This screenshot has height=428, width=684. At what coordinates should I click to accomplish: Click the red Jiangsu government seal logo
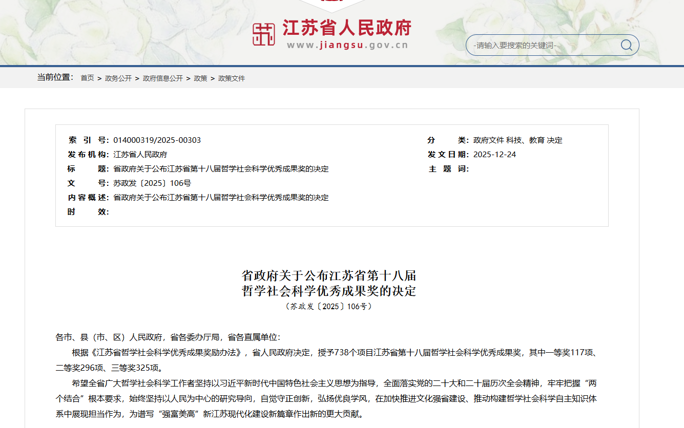[x=263, y=34]
